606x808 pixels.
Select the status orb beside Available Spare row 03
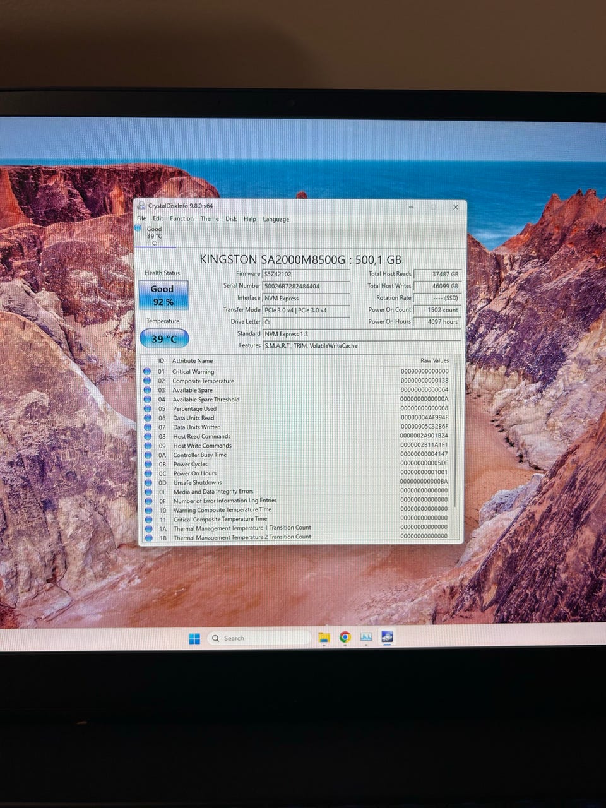[x=147, y=390]
